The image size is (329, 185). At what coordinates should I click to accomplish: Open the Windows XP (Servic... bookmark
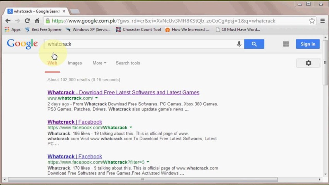click(x=88, y=30)
